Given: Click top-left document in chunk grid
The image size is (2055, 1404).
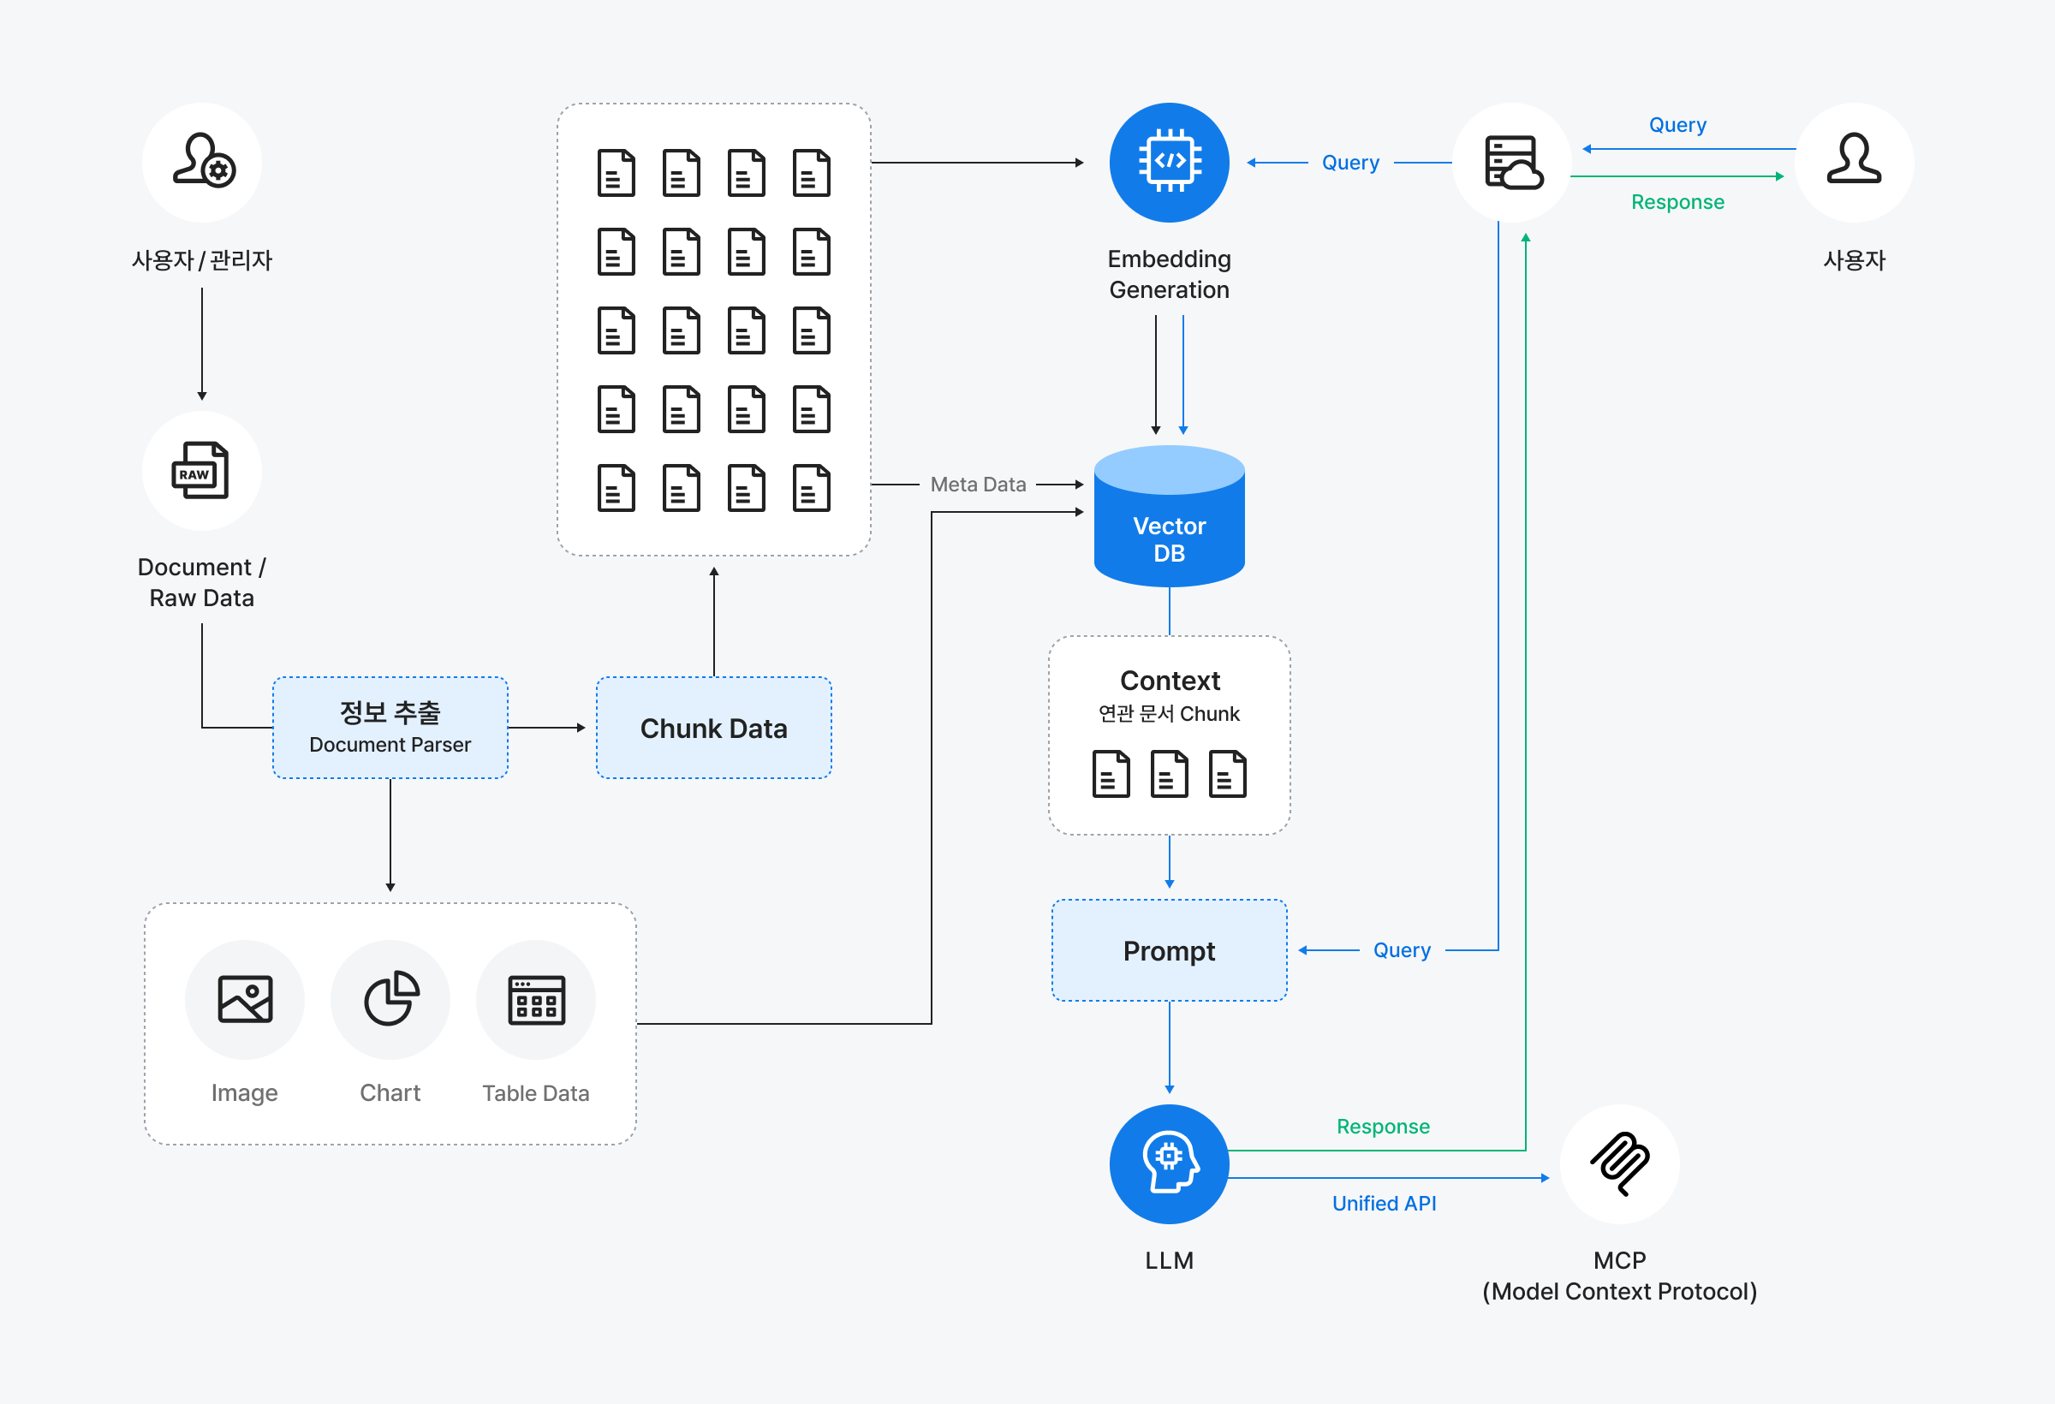Looking at the screenshot, I should tap(616, 172).
